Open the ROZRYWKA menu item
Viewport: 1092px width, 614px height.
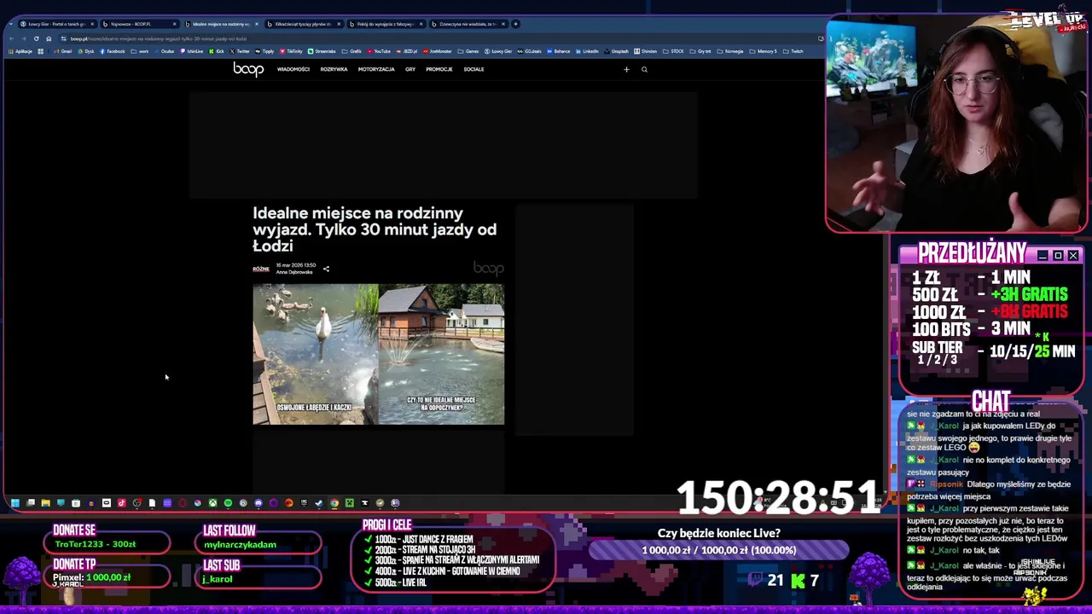point(334,69)
